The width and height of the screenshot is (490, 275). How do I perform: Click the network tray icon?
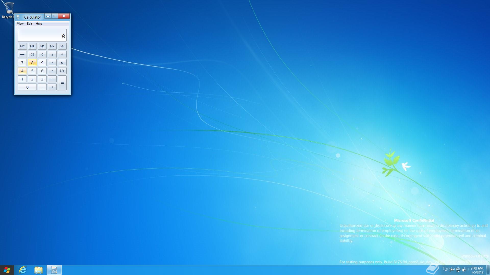coord(458,270)
